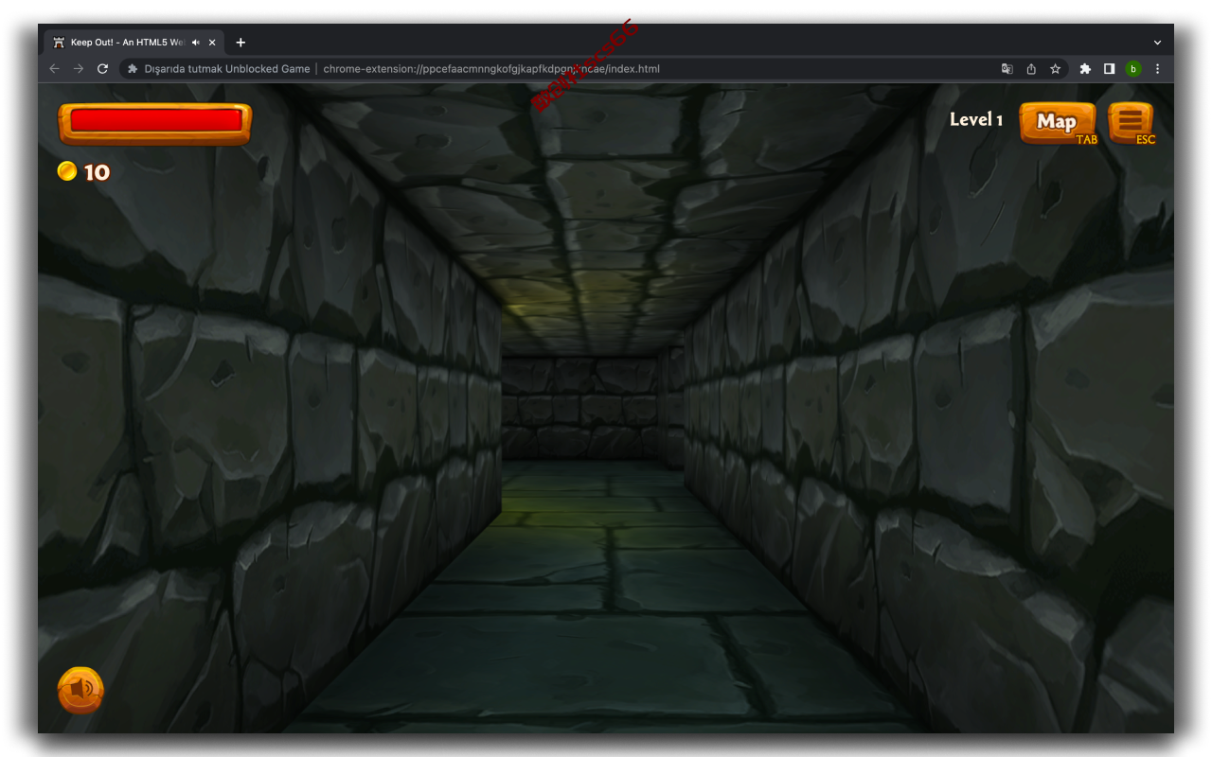Select the Keep Out! browser tab
Viewport: 1212px width, 757px height.
134,43
